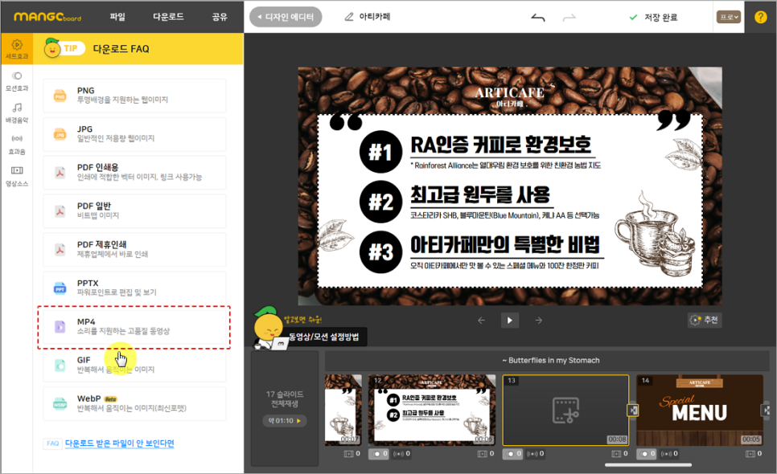Click video source counter under slide 12
777x474 pixels.
coord(486,453)
